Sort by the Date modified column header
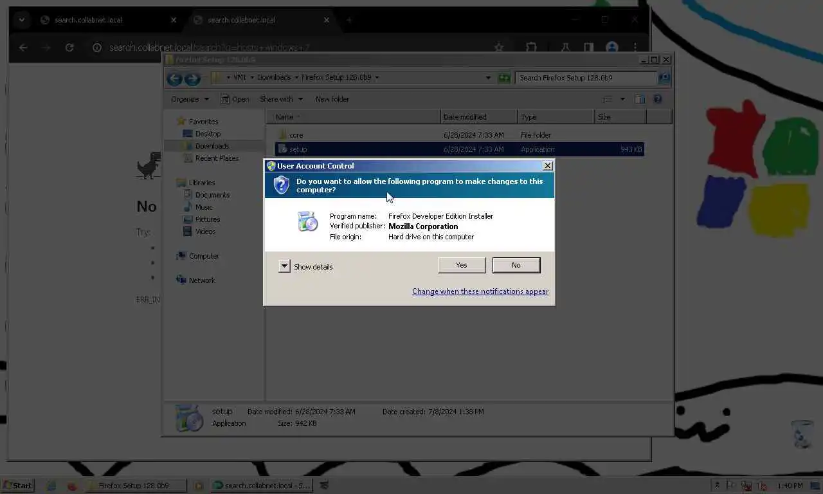Image resolution: width=823 pixels, height=494 pixels. [x=479, y=117]
